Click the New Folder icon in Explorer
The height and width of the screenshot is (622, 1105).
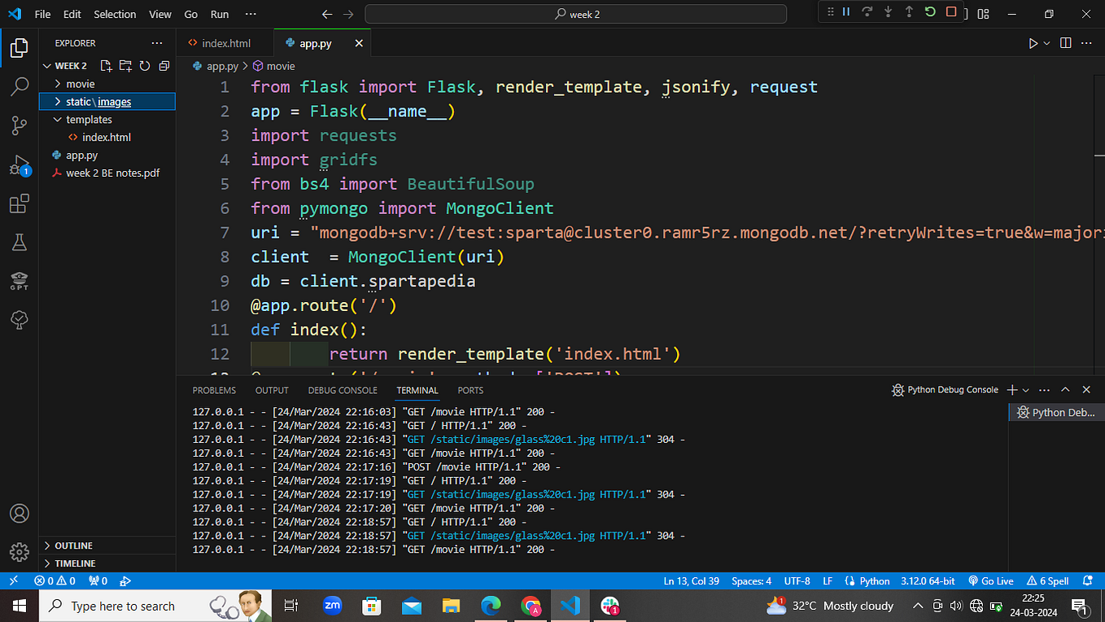pyautogui.click(x=125, y=65)
